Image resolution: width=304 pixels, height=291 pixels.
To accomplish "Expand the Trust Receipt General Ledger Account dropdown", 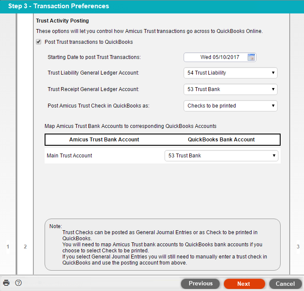I will 230,89.
